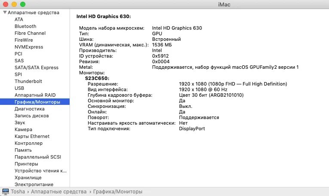Click device ID value 0x5912
Viewport: 329px width, 196px height.
[x=160, y=56]
